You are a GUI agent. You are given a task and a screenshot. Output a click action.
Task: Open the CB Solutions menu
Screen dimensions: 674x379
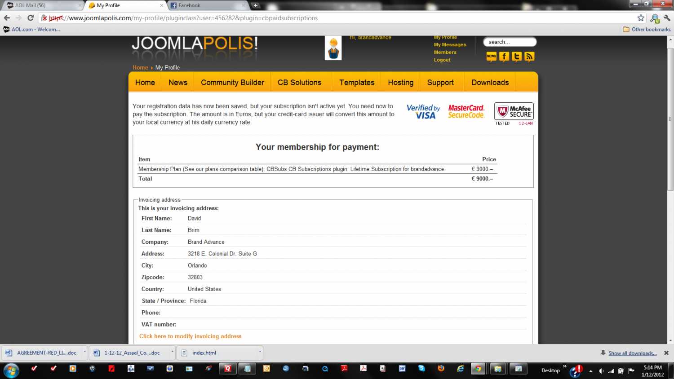[x=300, y=83]
